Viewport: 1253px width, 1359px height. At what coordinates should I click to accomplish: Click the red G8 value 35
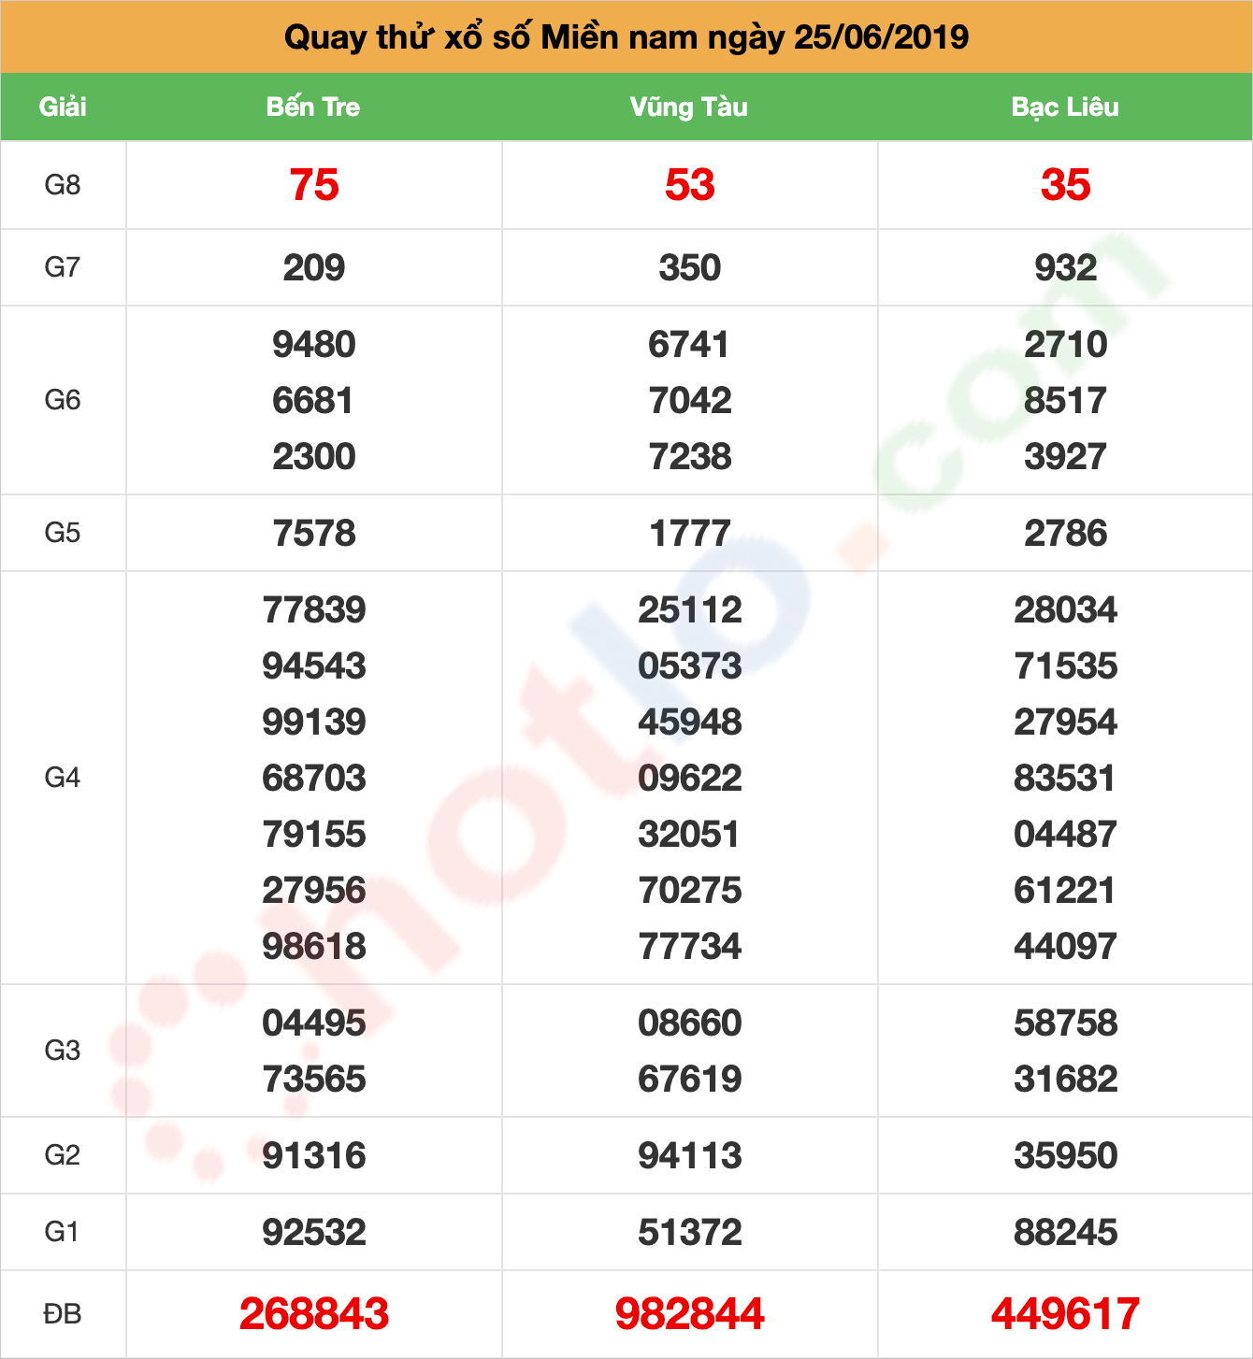point(1066,185)
